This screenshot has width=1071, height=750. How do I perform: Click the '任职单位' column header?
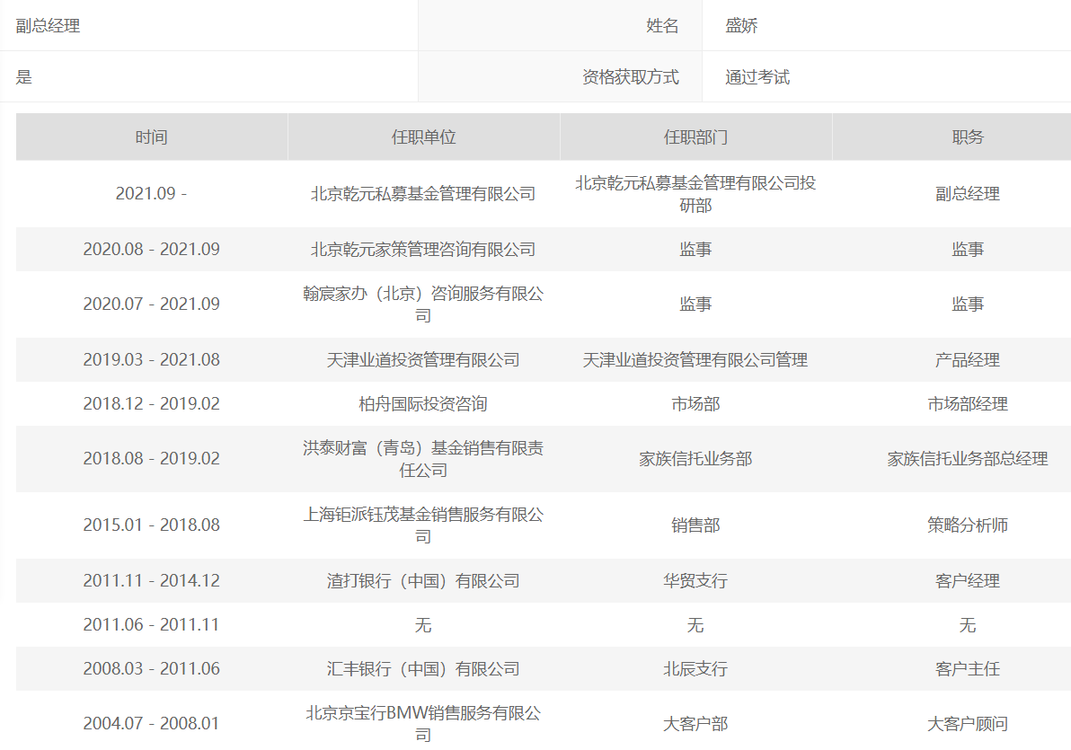click(423, 137)
